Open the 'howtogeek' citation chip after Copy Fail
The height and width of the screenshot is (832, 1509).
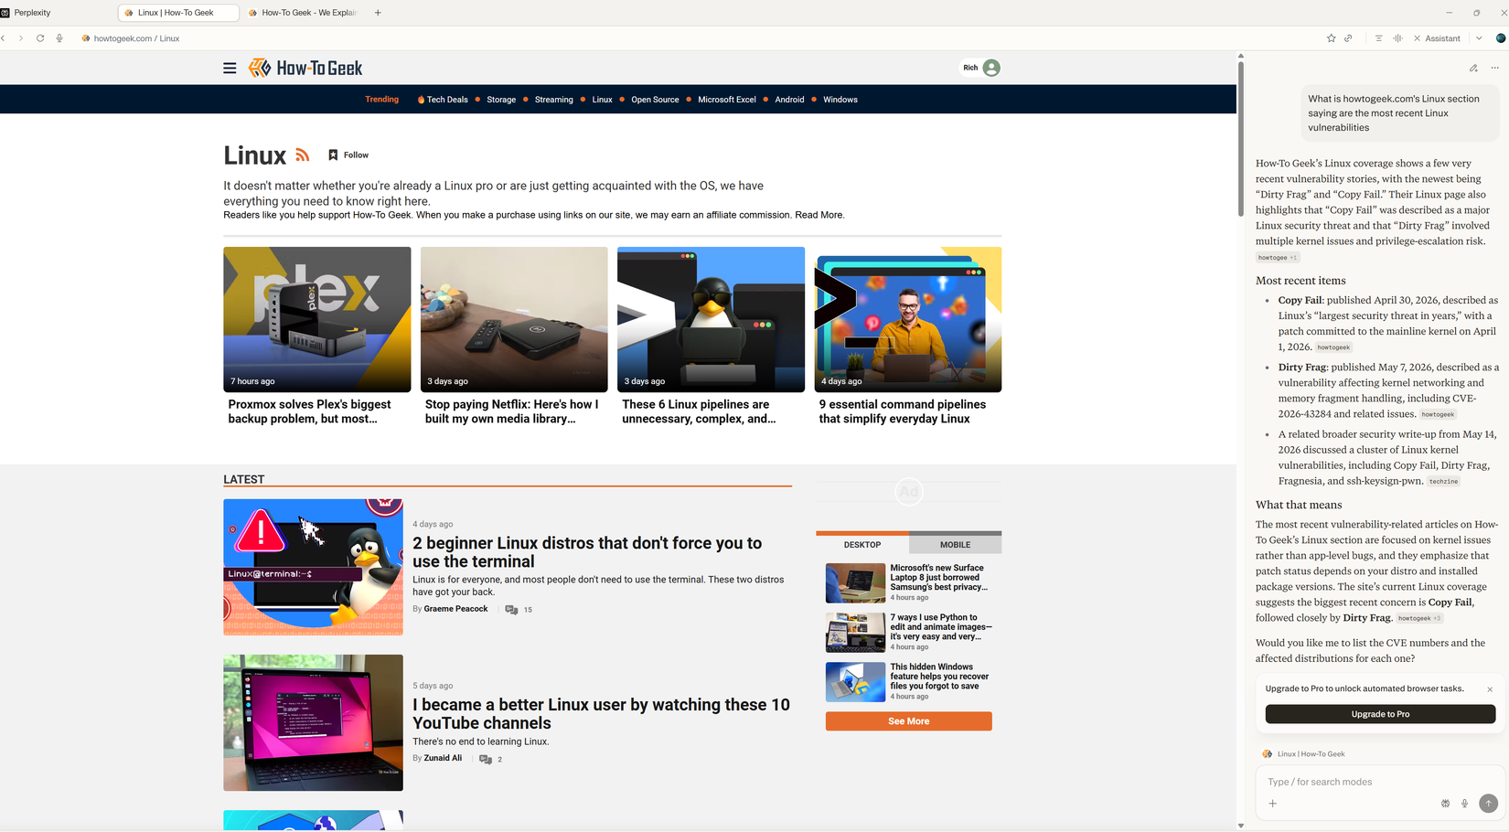point(1333,347)
